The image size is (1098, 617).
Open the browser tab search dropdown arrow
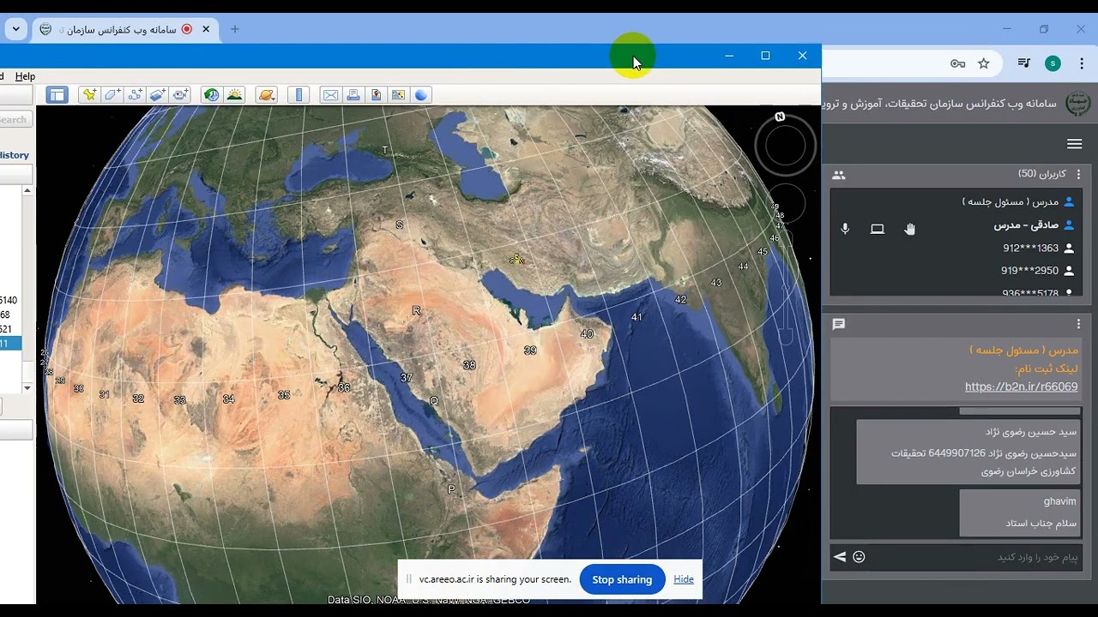tap(15, 29)
